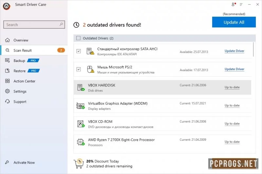
Task: Click the PRO badge next to Backup
Action: coord(33,61)
